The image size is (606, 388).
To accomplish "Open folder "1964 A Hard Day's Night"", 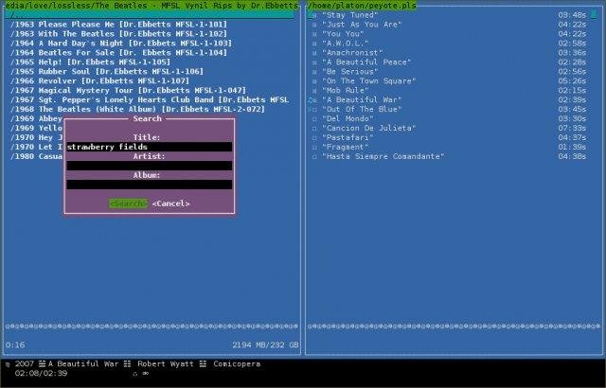I will 121,44.
